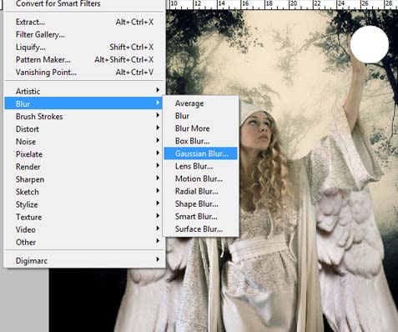Apply the Average blur filter

coord(200,103)
